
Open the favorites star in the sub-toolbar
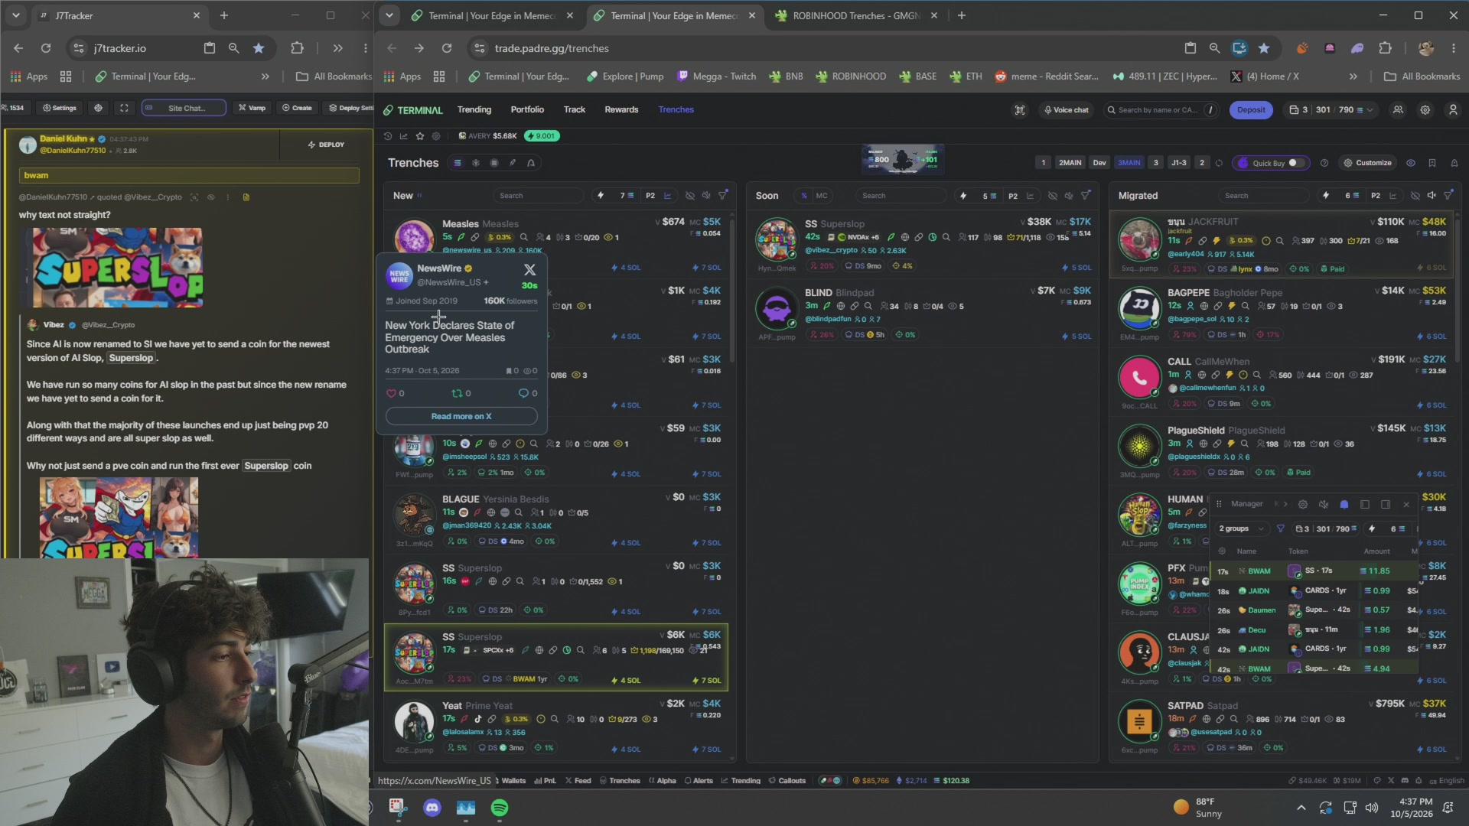pyautogui.click(x=420, y=136)
